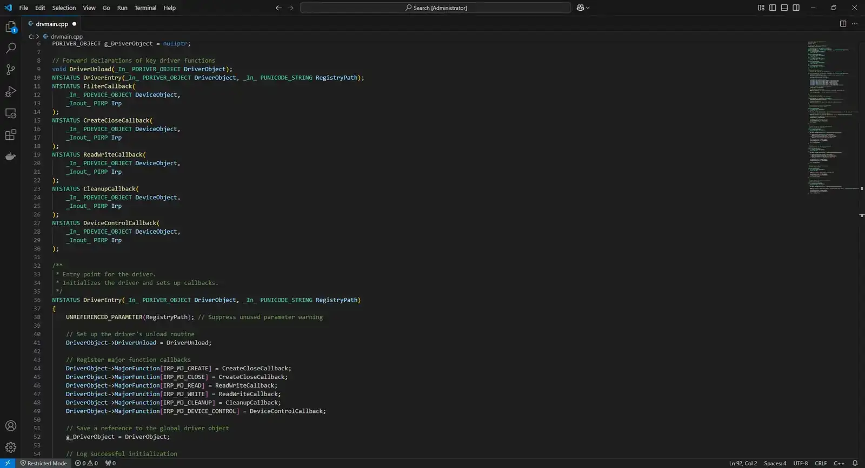865x468 pixels.
Task: Click the C++ language mode indicator
Action: (839, 463)
